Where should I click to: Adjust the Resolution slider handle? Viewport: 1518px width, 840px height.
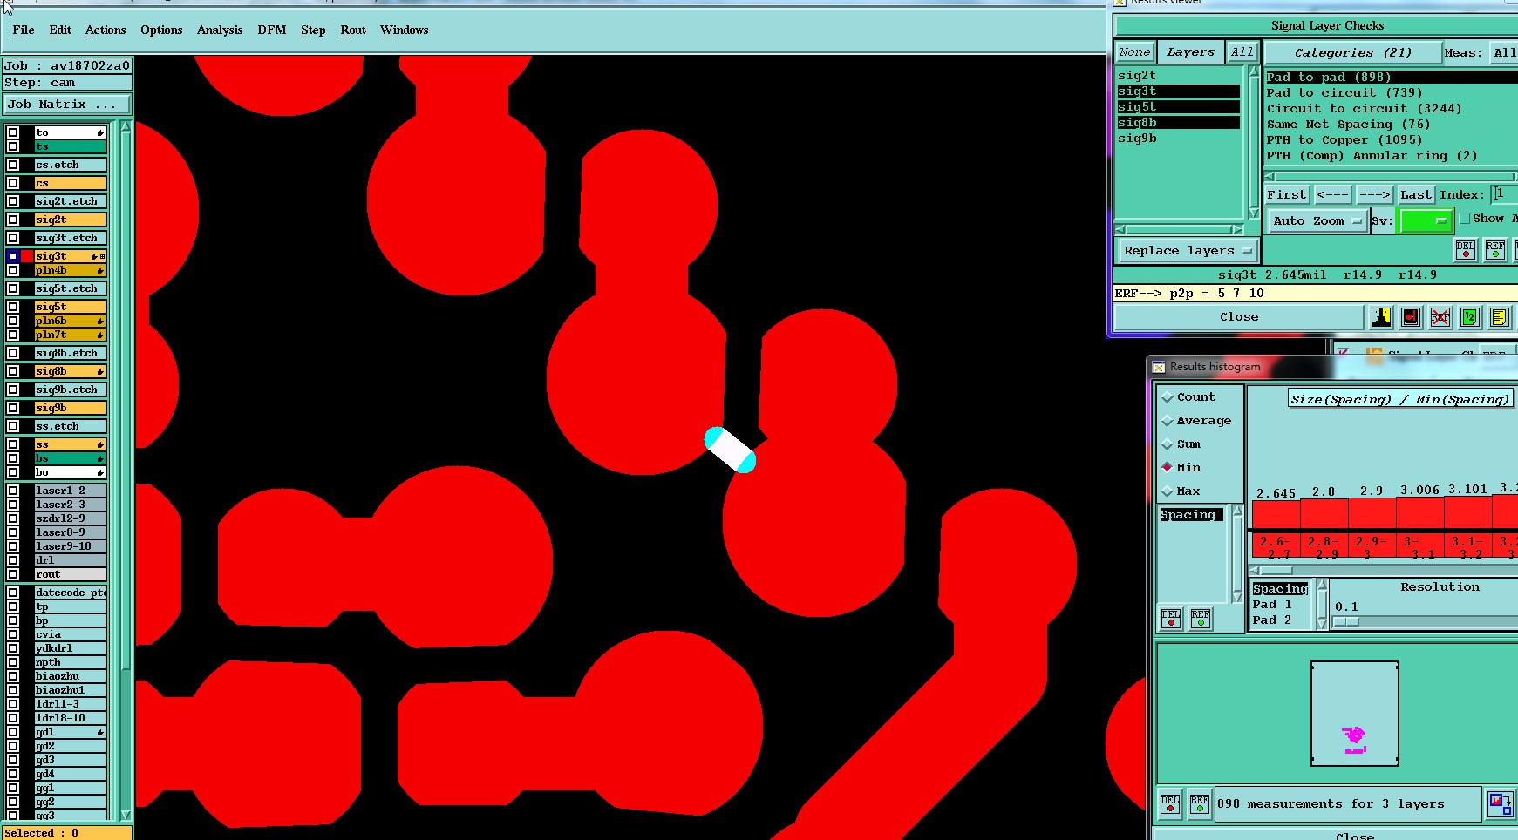coord(1346,622)
